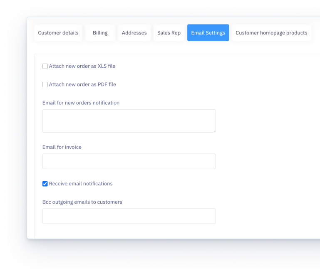Click the 'Email for new orders notification' label

(81, 103)
